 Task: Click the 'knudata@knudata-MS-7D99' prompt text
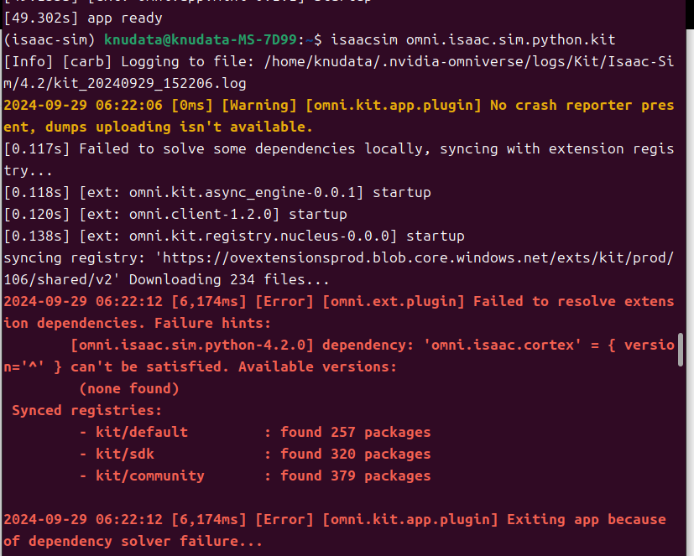click(x=200, y=39)
